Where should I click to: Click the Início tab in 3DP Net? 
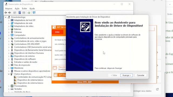coord(57,32)
